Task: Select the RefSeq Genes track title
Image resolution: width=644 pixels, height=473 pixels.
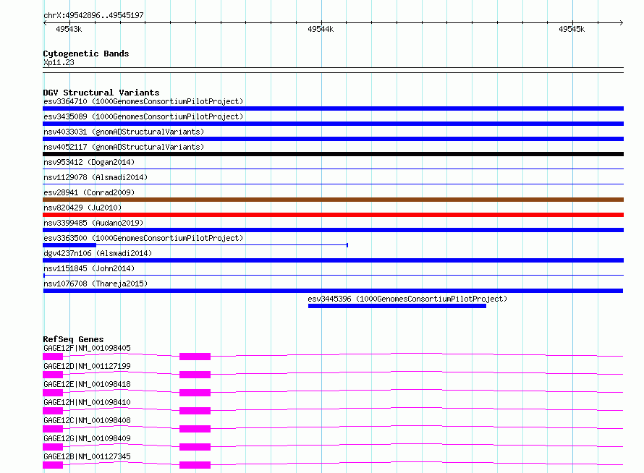Action: point(74,339)
